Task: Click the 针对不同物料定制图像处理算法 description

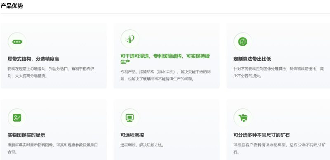Action: tap(278, 72)
